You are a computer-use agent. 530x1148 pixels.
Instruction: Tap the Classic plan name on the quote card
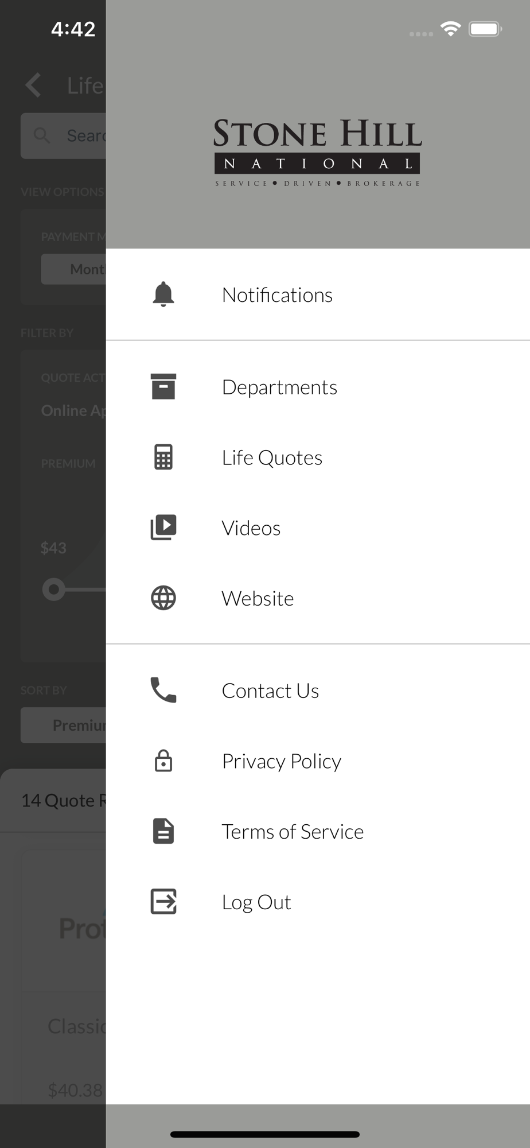(77, 1026)
